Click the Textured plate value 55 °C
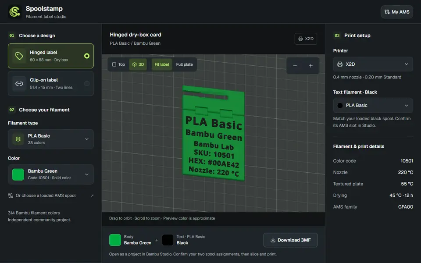The width and height of the screenshot is (421, 263). click(x=407, y=184)
